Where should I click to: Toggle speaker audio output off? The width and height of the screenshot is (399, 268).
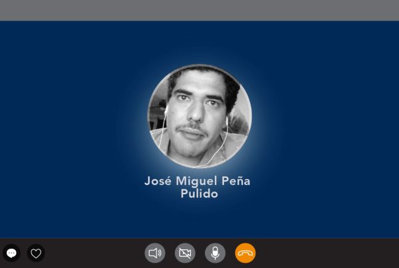(x=155, y=253)
